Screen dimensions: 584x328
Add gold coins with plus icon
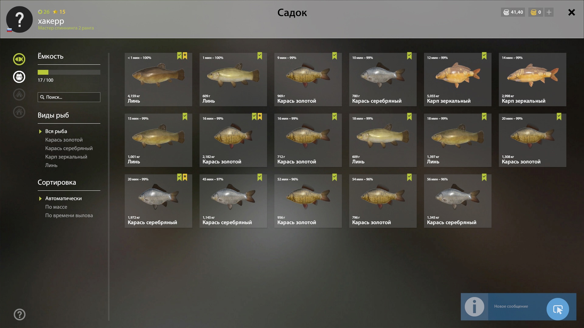(x=549, y=12)
